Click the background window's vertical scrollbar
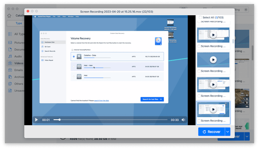The image size is (259, 149). coord(253,53)
